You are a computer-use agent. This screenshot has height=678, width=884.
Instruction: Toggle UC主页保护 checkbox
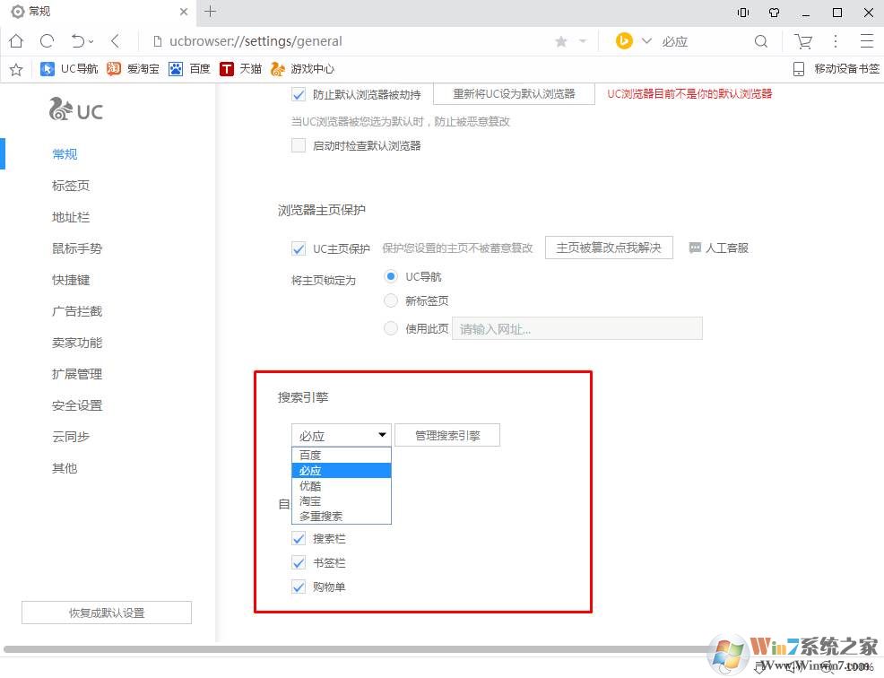point(299,248)
